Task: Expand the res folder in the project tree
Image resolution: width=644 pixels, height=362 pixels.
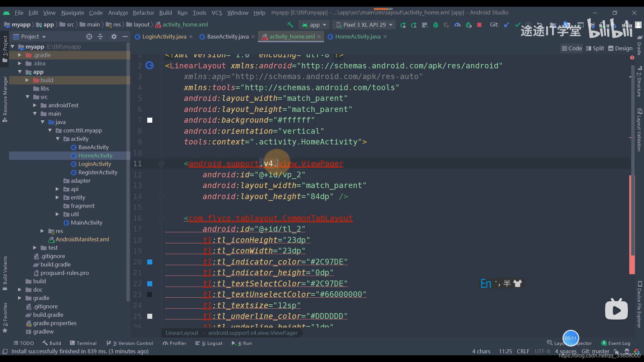Action: click(42, 231)
